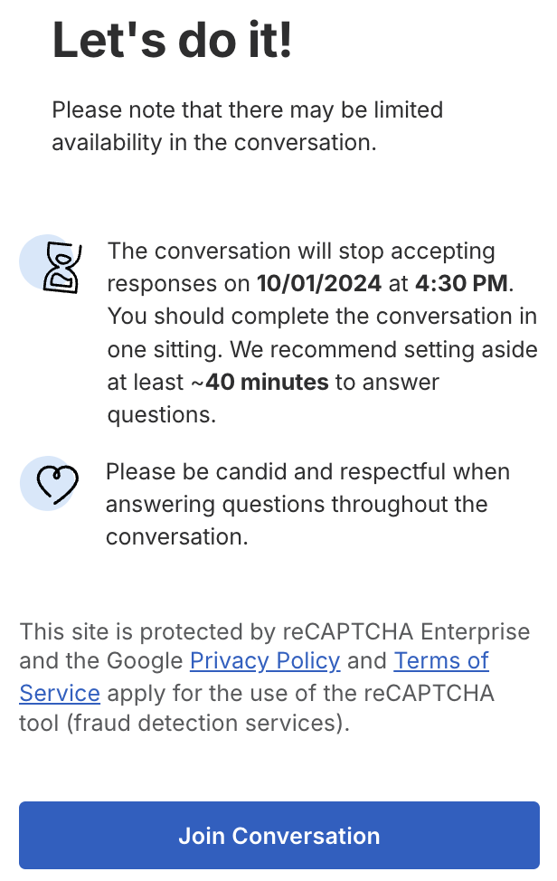Click the bold ~40 minutes text
This screenshot has height=881, width=557.
tap(260, 382)
